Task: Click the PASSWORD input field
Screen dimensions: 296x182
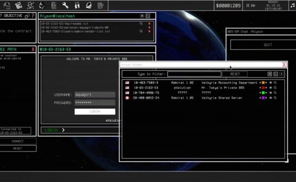Action: click(95, 103)
